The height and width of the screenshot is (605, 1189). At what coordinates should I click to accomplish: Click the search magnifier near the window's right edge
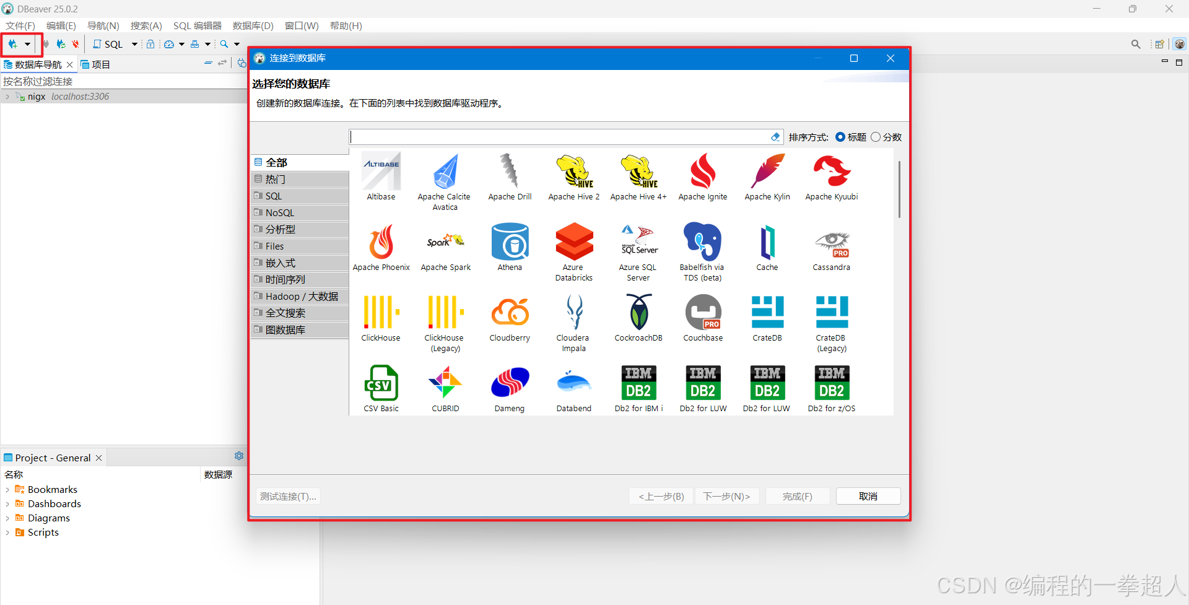1136,44
